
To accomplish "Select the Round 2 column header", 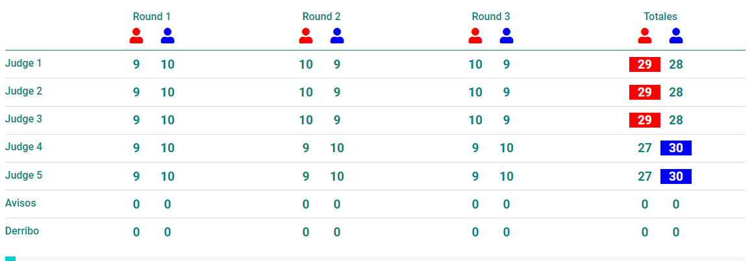I will [x=321, y=17].
